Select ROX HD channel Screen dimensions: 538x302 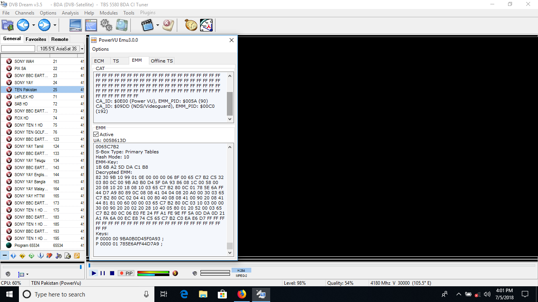(x=43, y=118)
